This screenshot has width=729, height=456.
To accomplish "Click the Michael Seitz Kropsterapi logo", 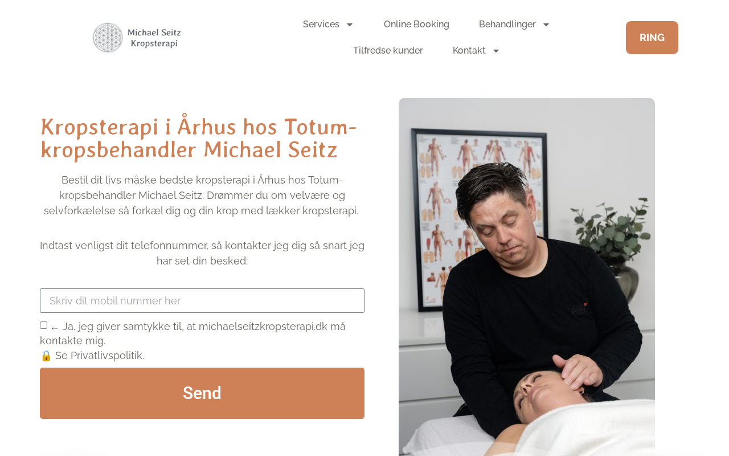I will pyautogui.click(x=137, y=38).
